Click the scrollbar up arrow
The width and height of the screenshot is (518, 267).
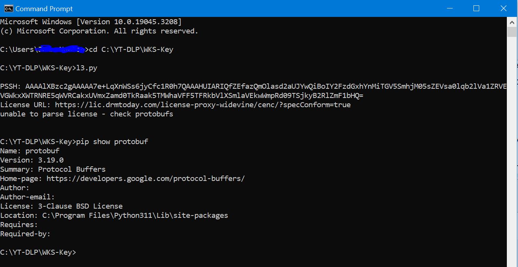tap(512, 21)
